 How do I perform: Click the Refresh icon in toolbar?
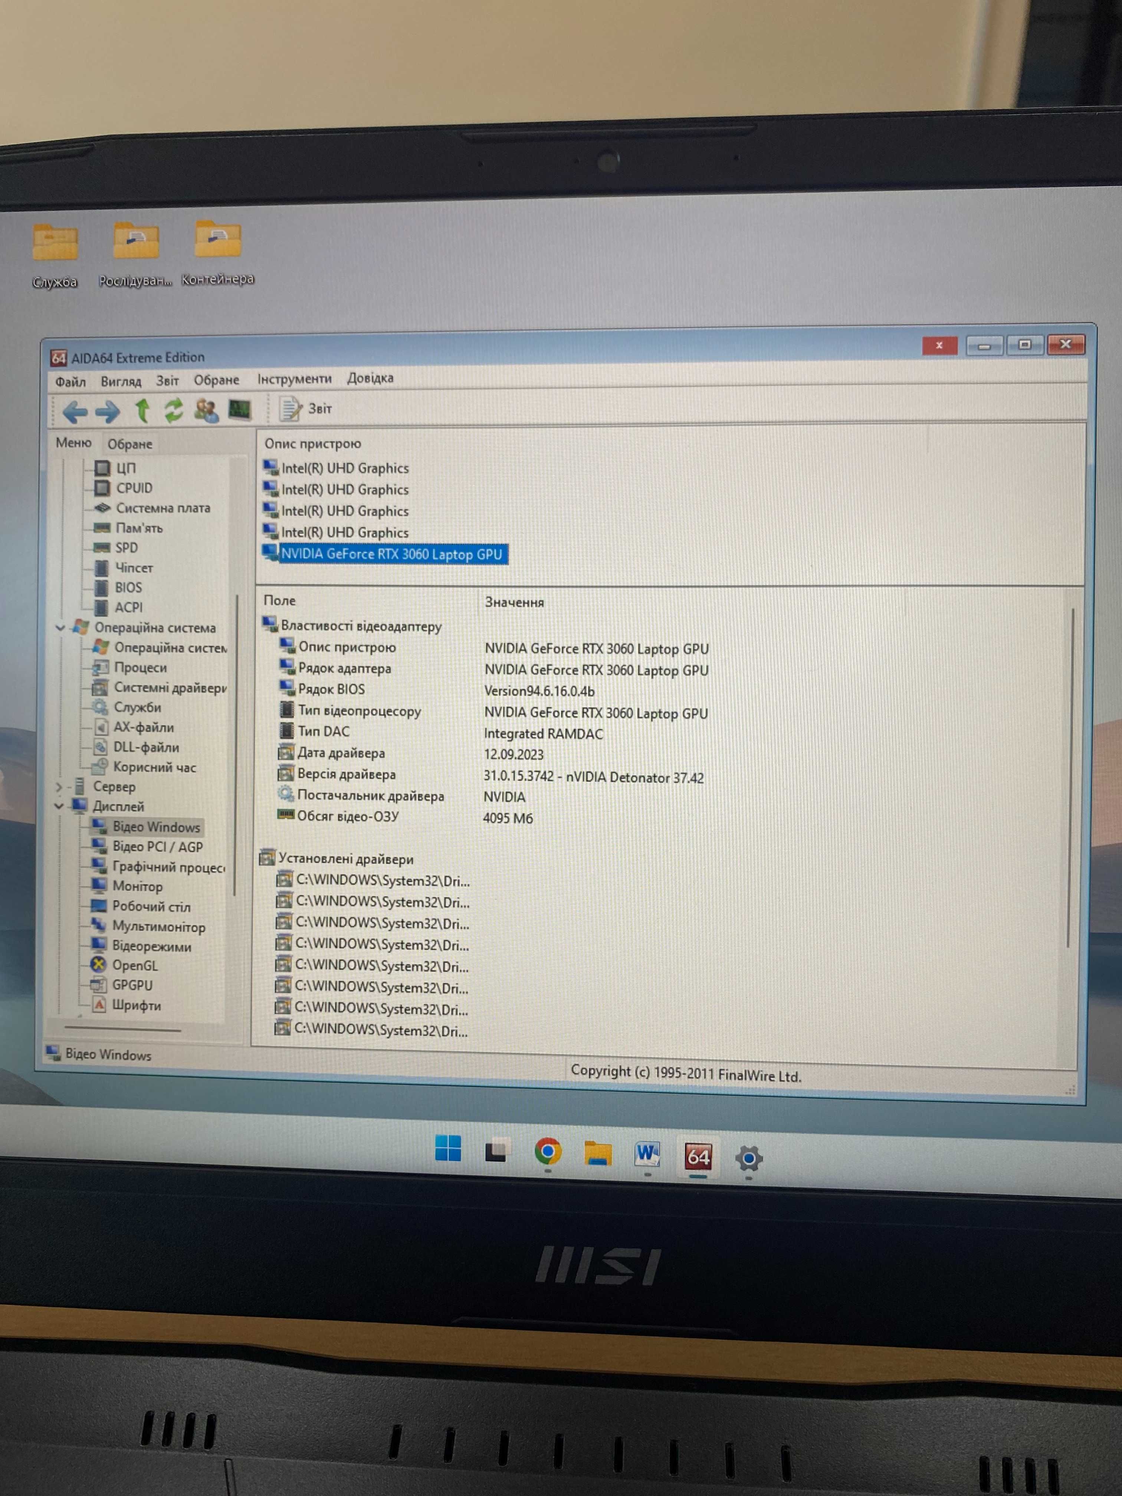(174, 410)
